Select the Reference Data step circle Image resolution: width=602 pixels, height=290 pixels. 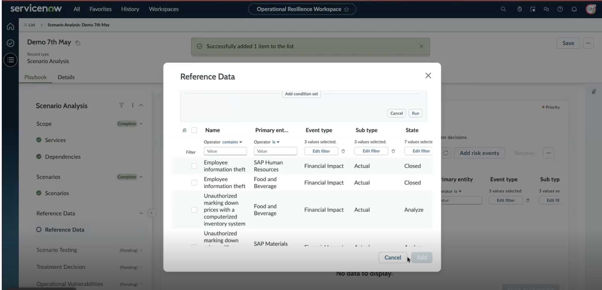point(39,230)
